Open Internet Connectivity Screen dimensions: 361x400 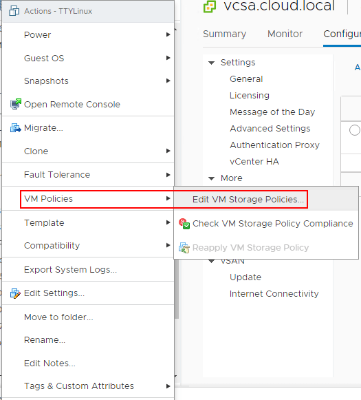pos(274,294)
